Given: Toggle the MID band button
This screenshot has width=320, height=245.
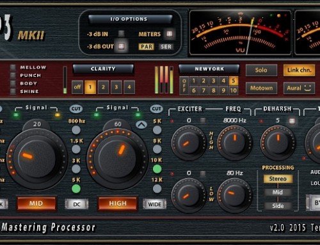Looking at the screenshot, I should 36,203.
